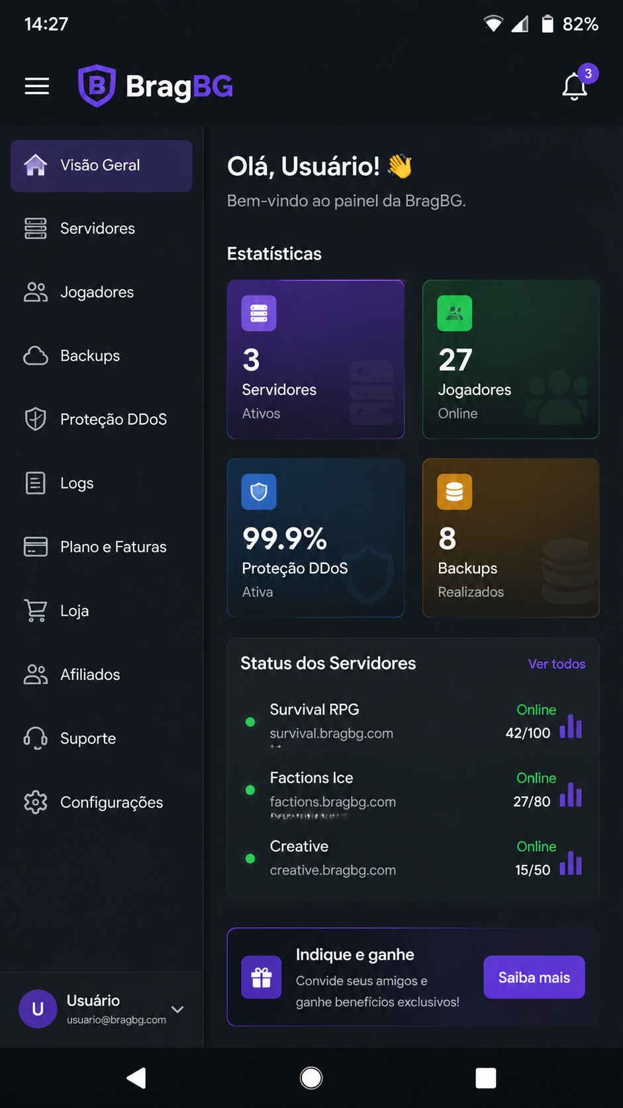
Task: Click factions.bragbg.com address
Action: [333, 802]
